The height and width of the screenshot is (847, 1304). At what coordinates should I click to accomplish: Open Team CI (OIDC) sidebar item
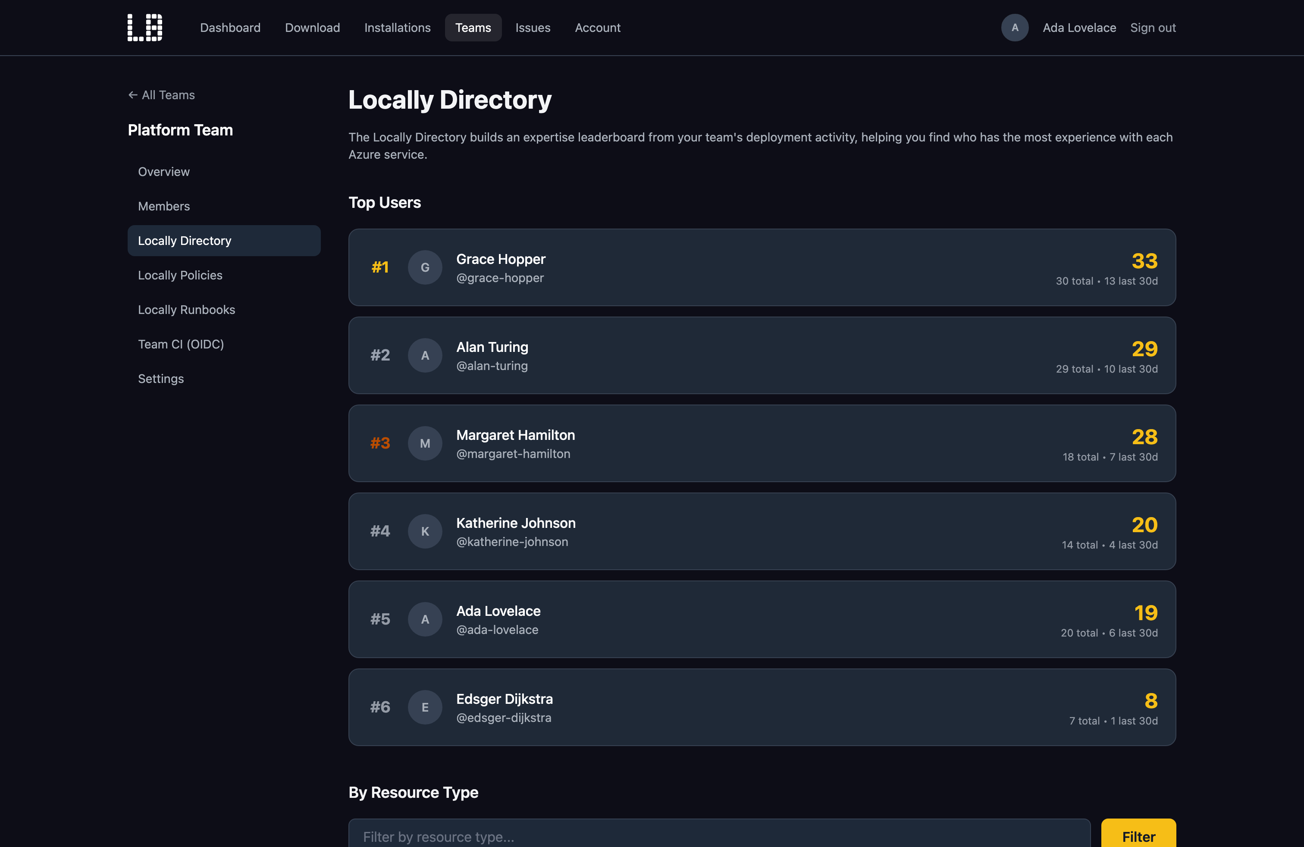pyautogui.click(x=224, y=344)
